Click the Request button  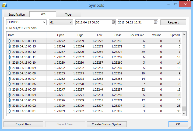[x=173, y=22]
